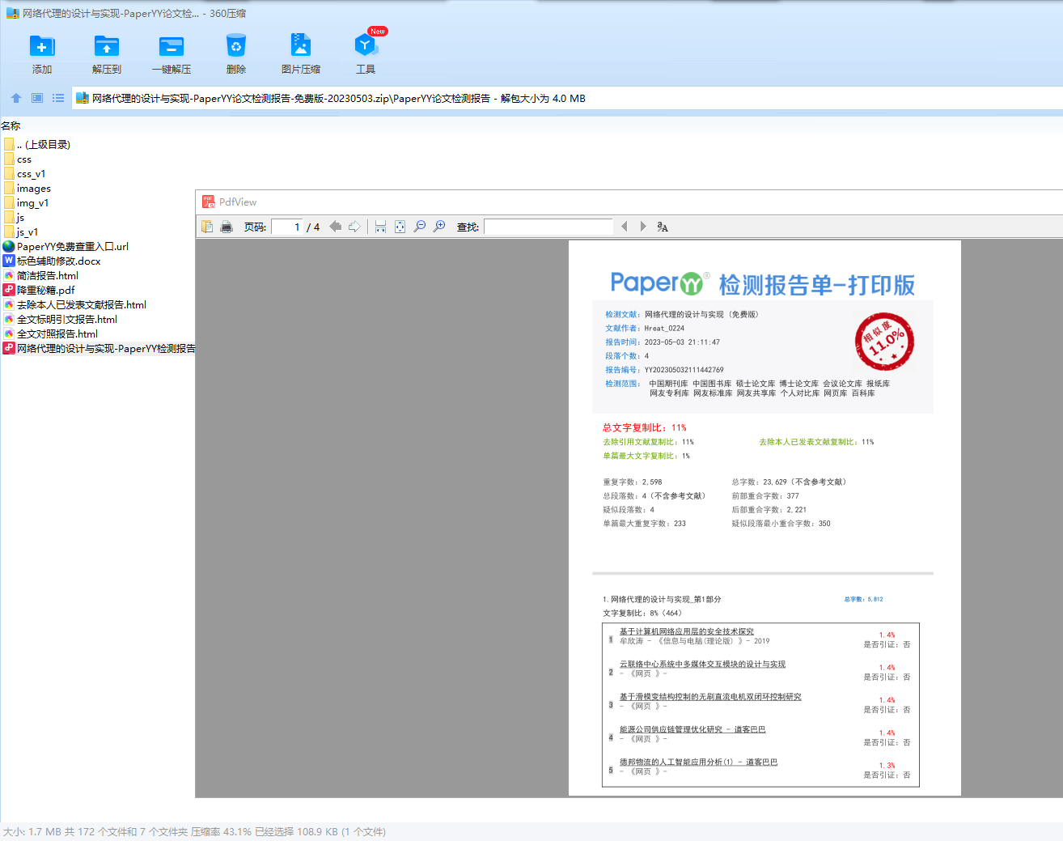Click the 名称 column header

(x=11, y=125)
